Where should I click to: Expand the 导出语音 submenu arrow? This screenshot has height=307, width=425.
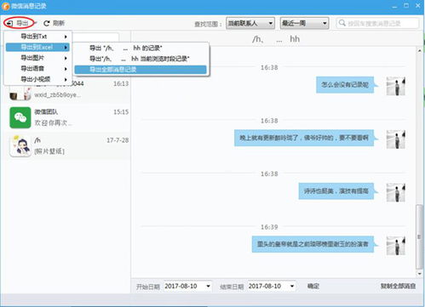coord(66,69)
